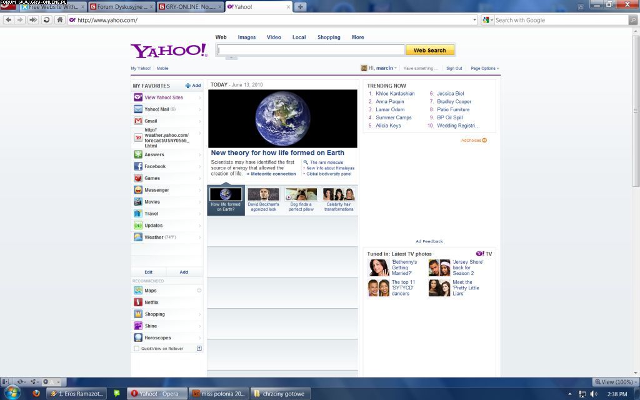This screenshot has height=400, width=640.
Task: Open the search engine selector dropdown
Action: 487,20
